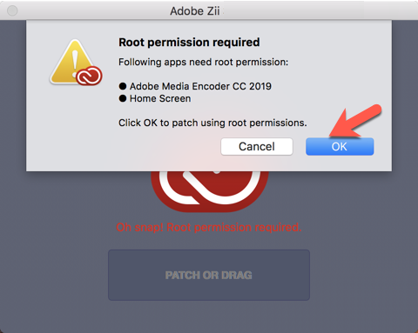Select the Home Screen list entry
418x333 pixels.
tap(160, 98)
